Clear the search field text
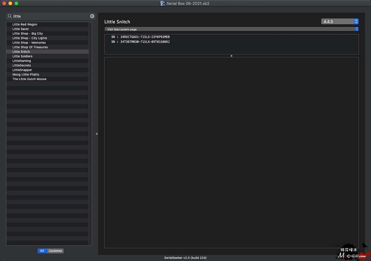This screenshot has height=261, width=371. click(92, 16)
